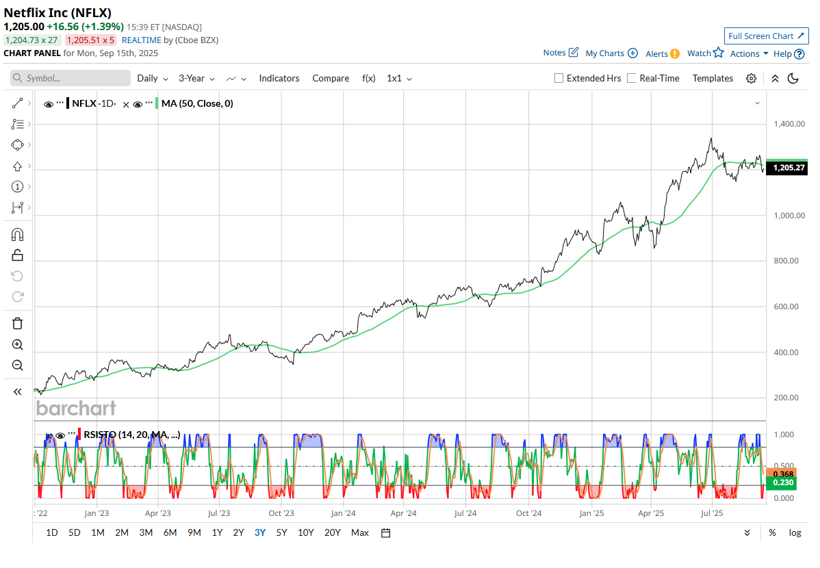Select the measure range tool

coord(17,207)
